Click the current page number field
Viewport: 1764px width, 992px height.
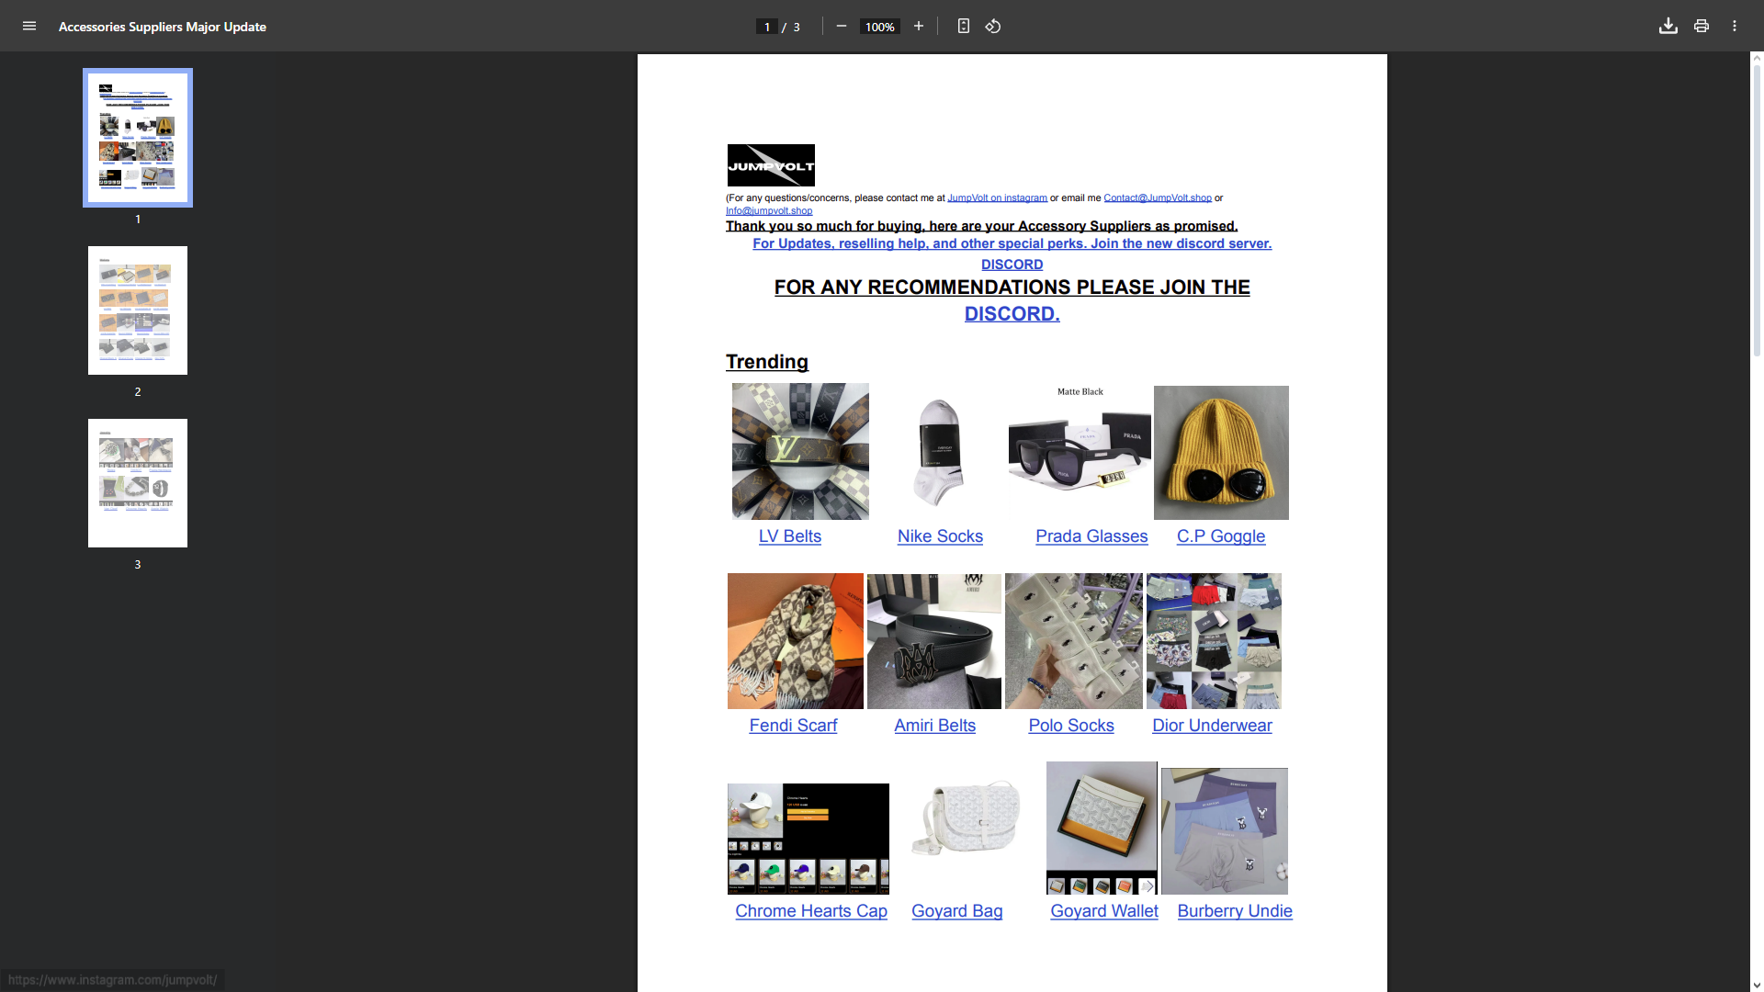[766, 27]
